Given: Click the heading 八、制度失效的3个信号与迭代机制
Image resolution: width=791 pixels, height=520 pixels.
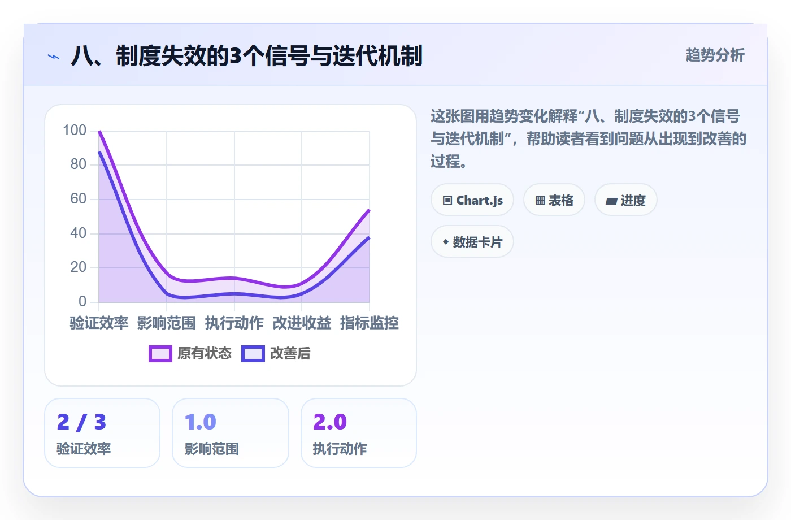Looking at the screenshot, I should click(247, 56).
